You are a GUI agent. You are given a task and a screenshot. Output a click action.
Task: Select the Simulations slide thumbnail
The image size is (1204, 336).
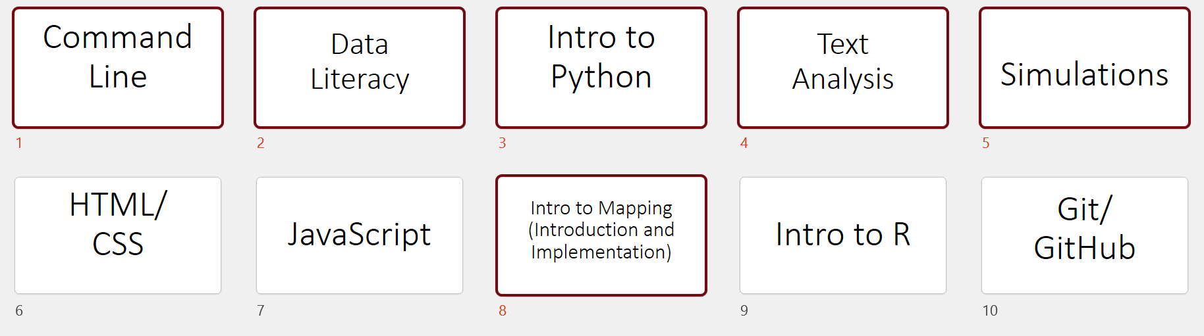coord(1085,68)
